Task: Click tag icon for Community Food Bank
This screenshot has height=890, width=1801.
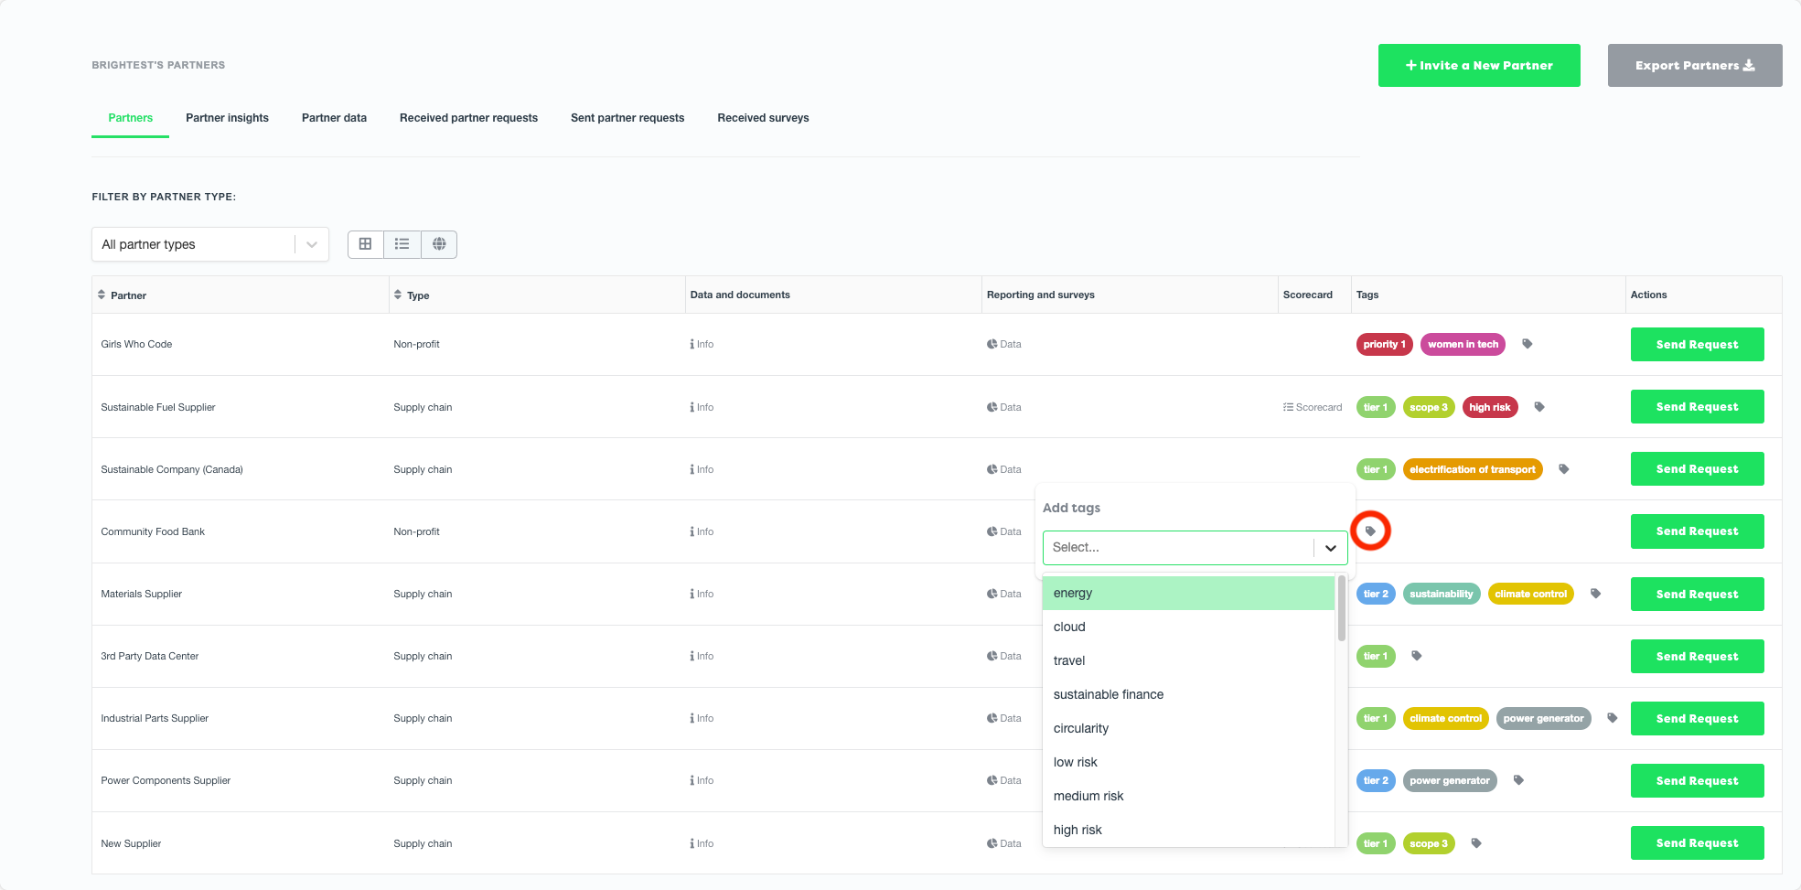Action: pyautogui.click(x=1370, y=531)
